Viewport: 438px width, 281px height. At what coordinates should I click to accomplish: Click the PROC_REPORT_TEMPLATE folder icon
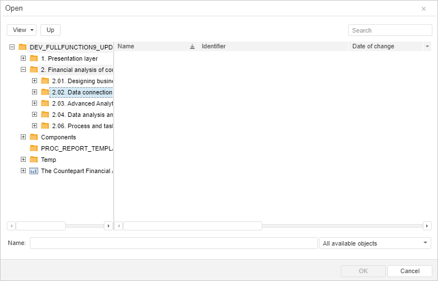pyautogui.click(x=34, y=148)
